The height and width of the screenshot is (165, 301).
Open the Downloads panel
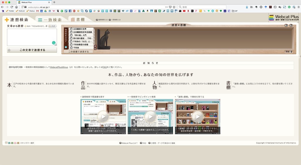(247, 7)
